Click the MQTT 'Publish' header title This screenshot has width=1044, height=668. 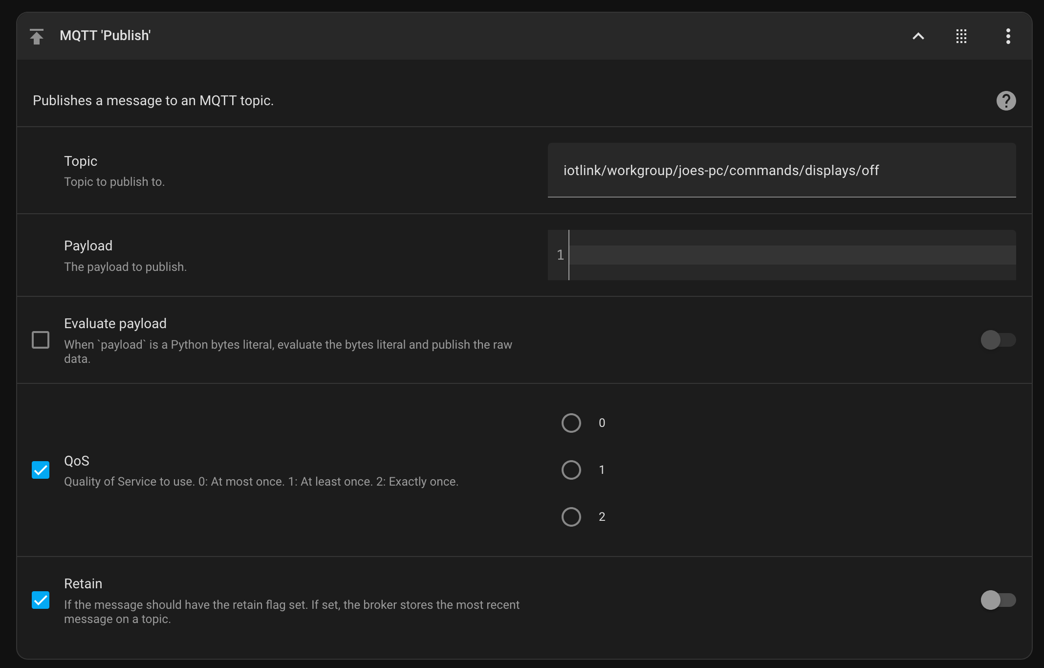pyautogui.click(x=105, y=35)
